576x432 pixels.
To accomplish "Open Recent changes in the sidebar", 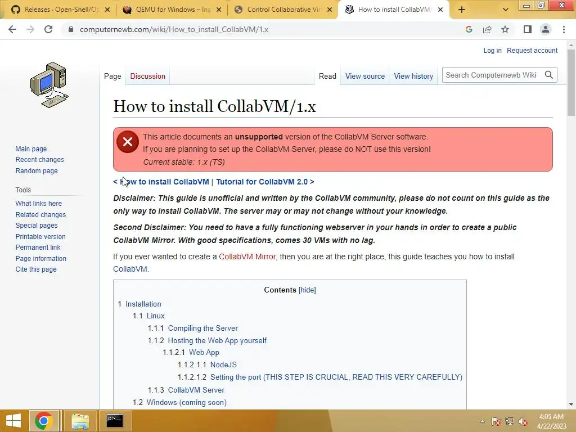I will coord(40,159).
